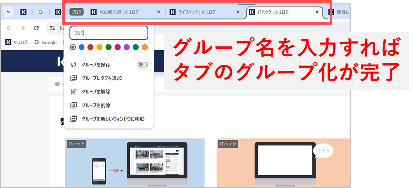Screen dimensions: 413x188
Task: Click the ブログ tab group chip
Action: 77,12
